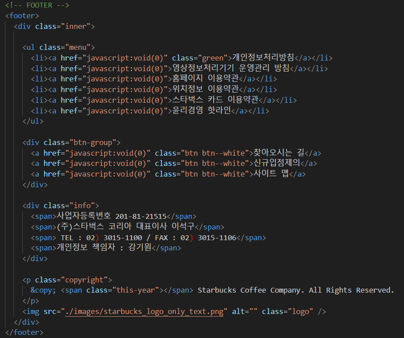Viewport: 404px width, 338px height.
Task: Click the closing p tag
Action: (x=31, y=301)
